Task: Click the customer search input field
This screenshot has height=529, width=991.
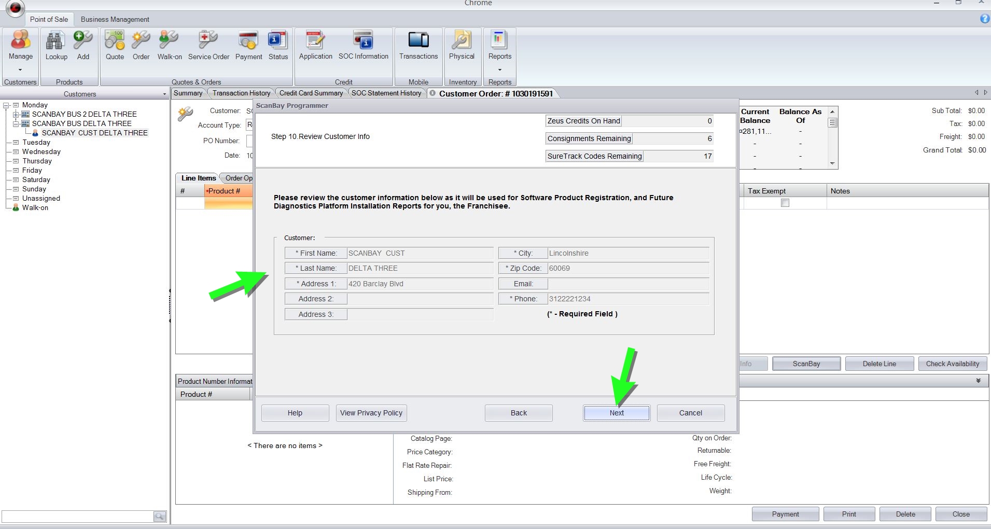Action: [x=78, y=516]
